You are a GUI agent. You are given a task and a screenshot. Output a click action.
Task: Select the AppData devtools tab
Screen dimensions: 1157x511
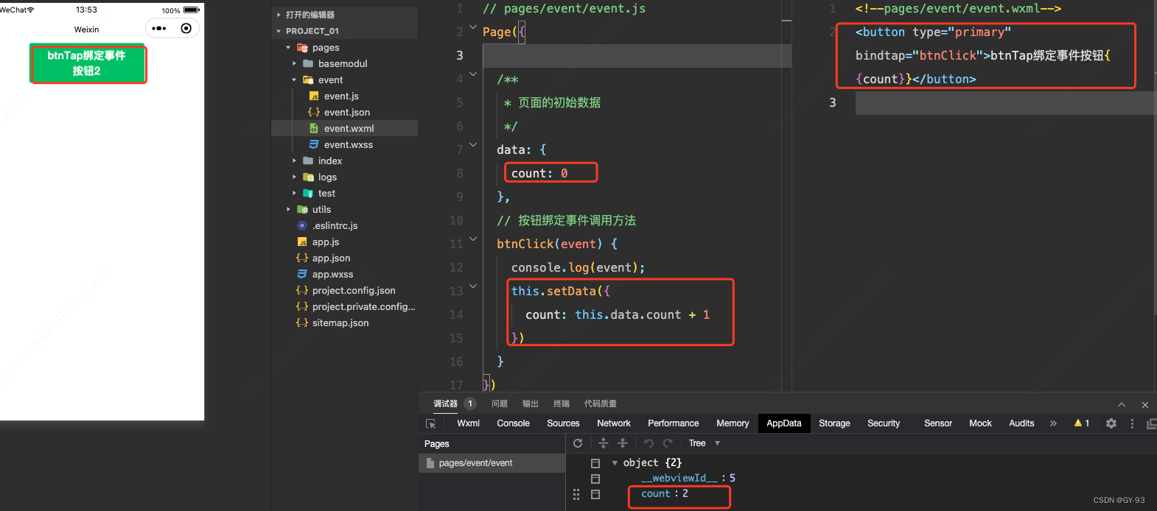coord(784,423)
